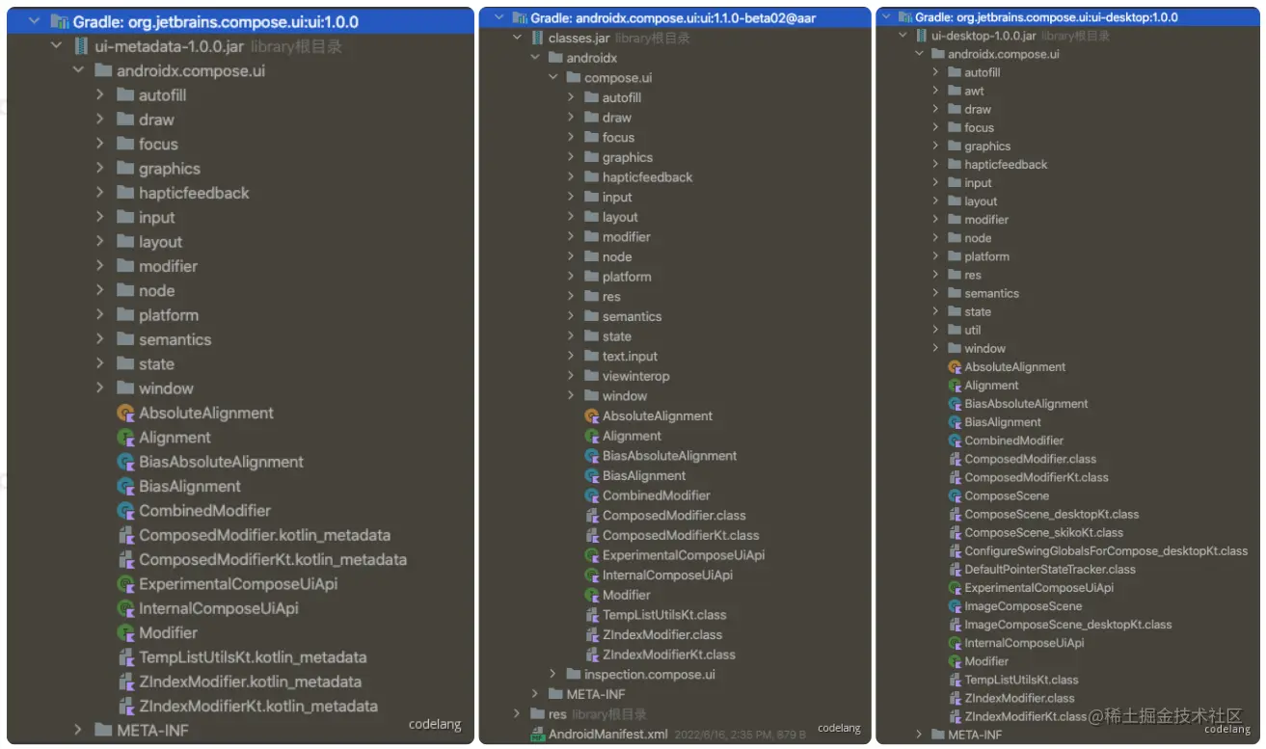Click awt folder icon in right panel
The width and height of the screenshot is (1266, 749).
pyautogui.click(x=955, y=91)
